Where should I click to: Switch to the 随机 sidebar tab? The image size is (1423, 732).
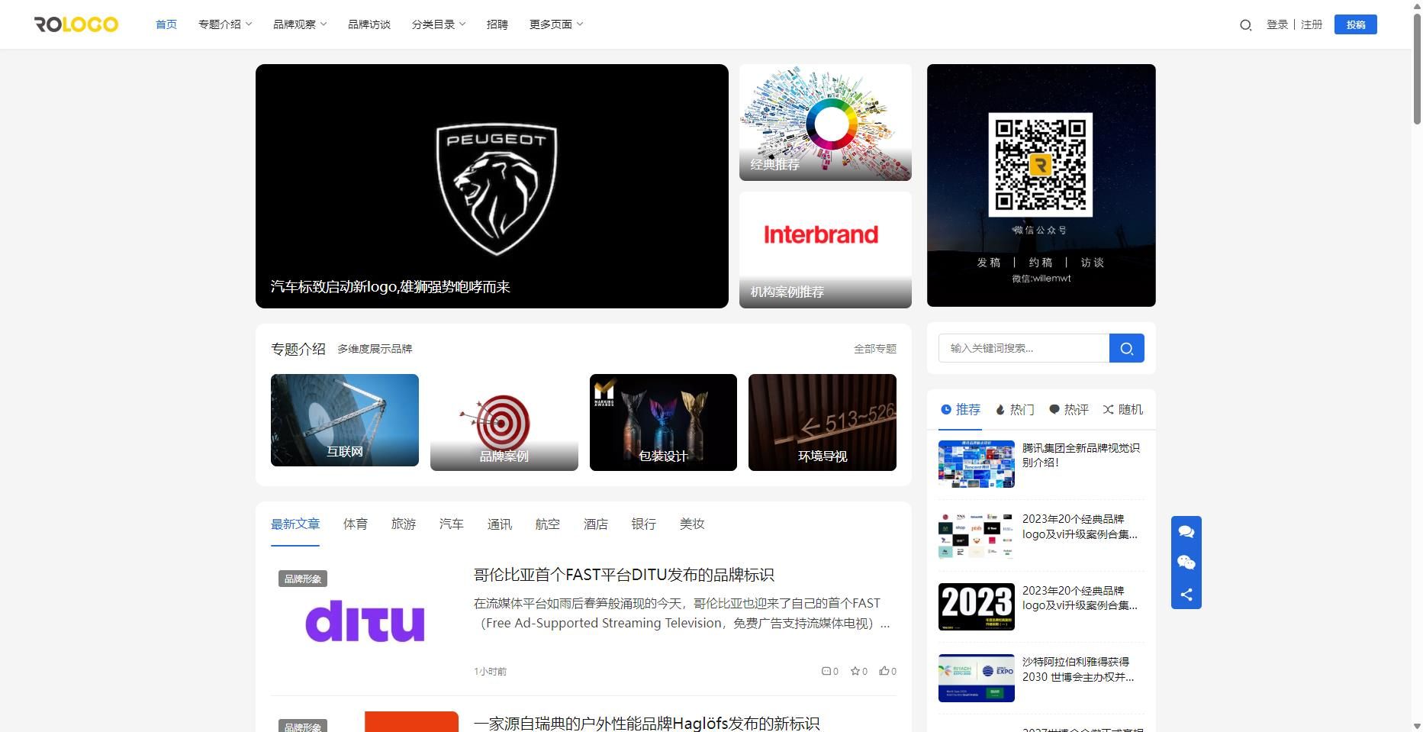1123,410
